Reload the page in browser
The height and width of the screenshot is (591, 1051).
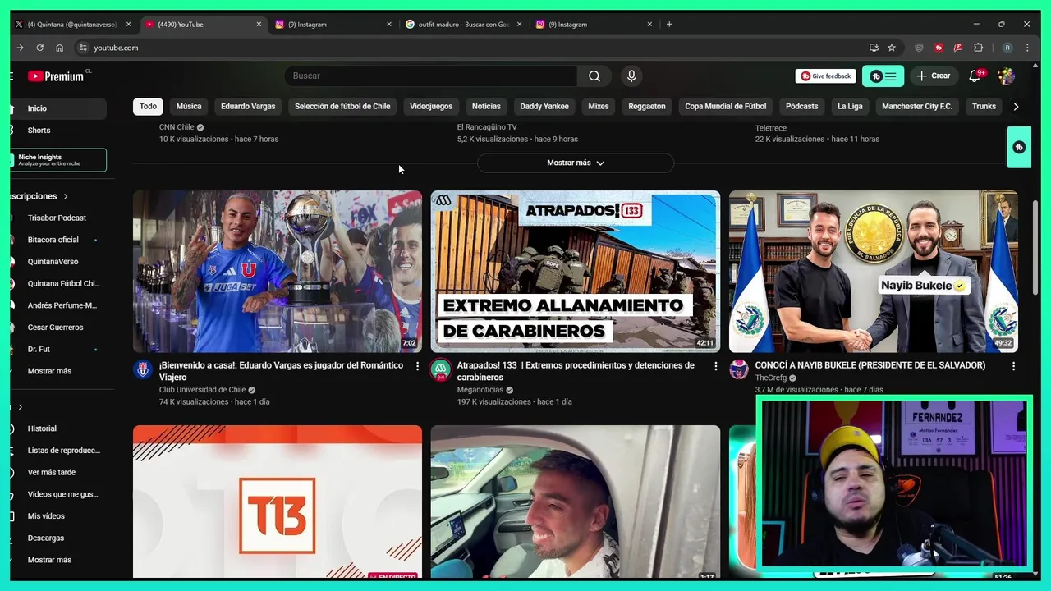39,48
